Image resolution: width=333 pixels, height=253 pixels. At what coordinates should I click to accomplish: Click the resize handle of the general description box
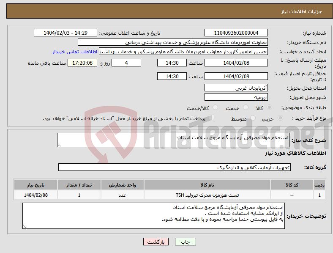pyautogui.click(x=59, y=145)
